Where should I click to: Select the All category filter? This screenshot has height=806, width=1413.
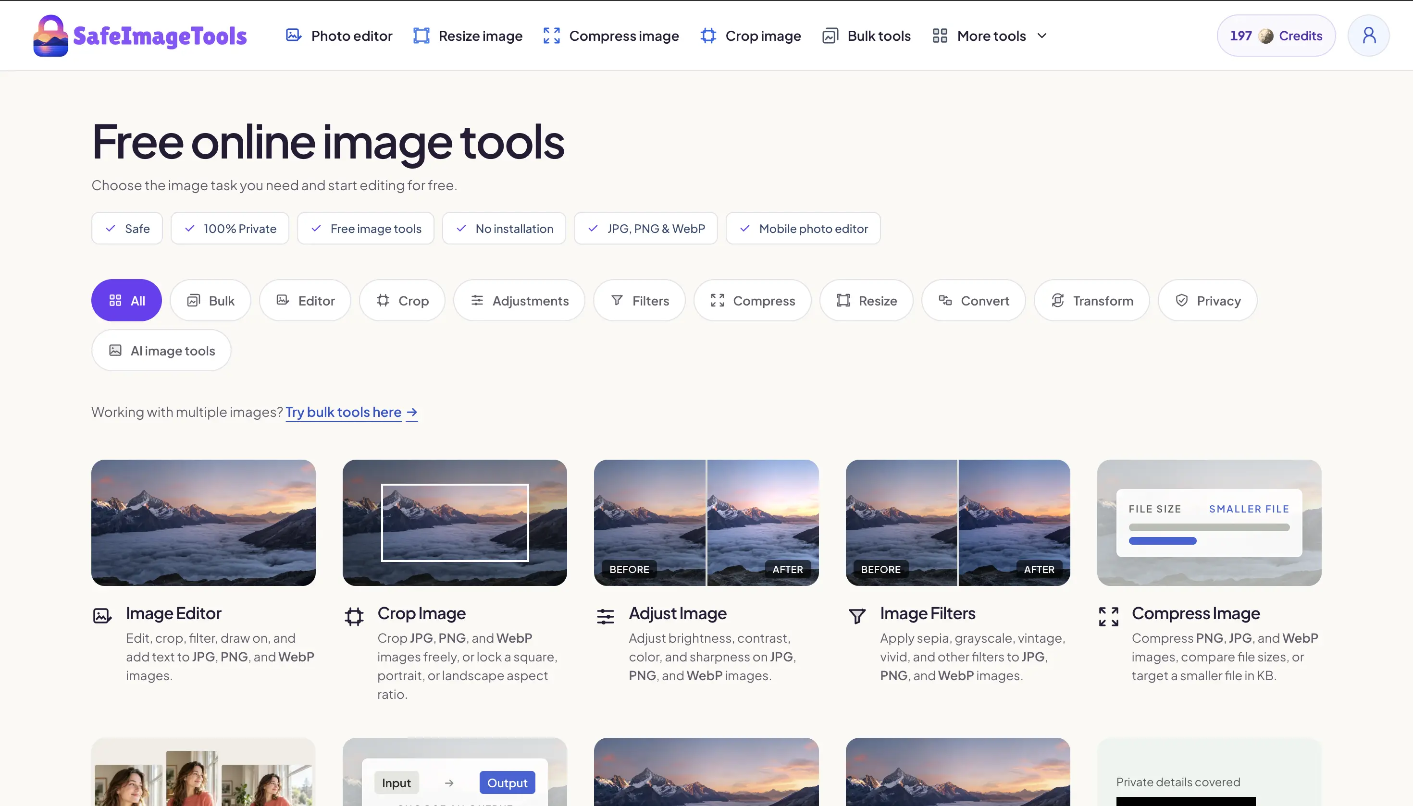(x=126, y=300)
